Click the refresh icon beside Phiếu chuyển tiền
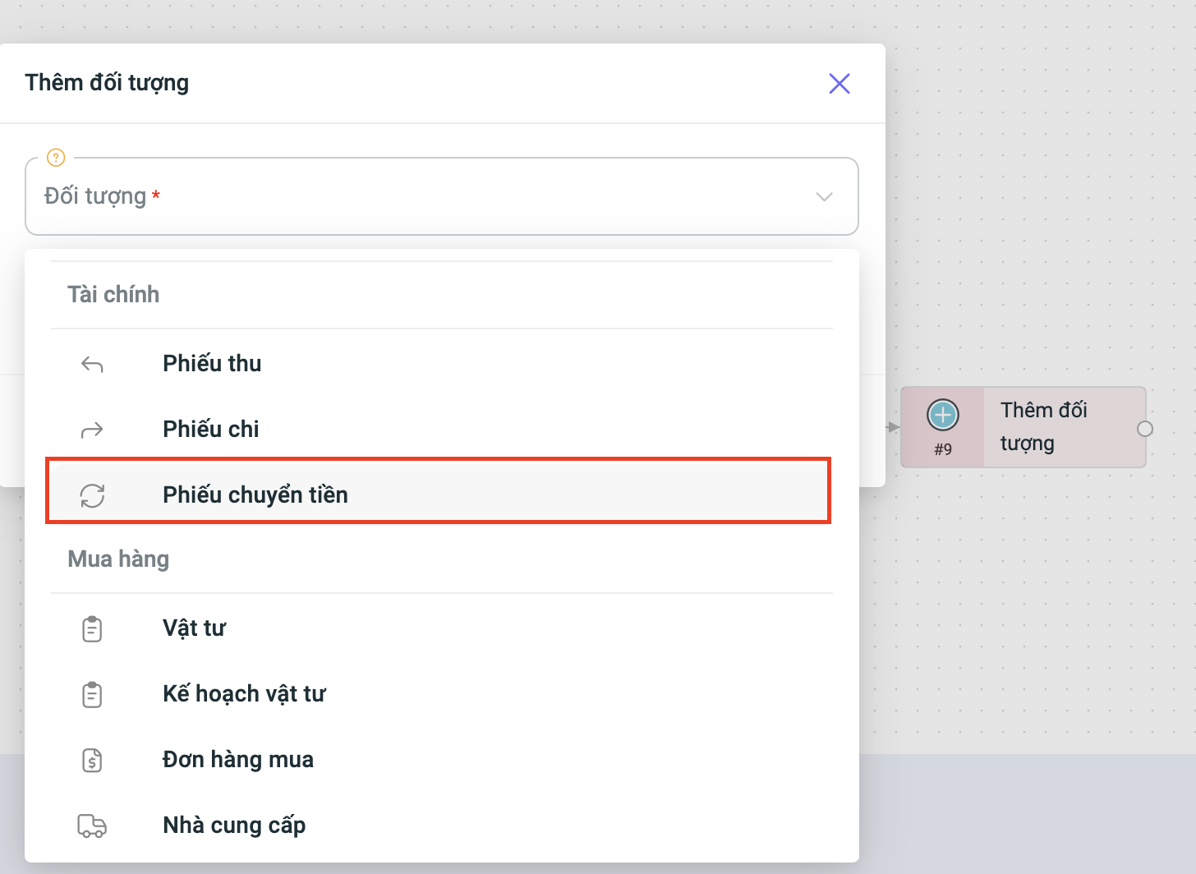 pos(92,495)
